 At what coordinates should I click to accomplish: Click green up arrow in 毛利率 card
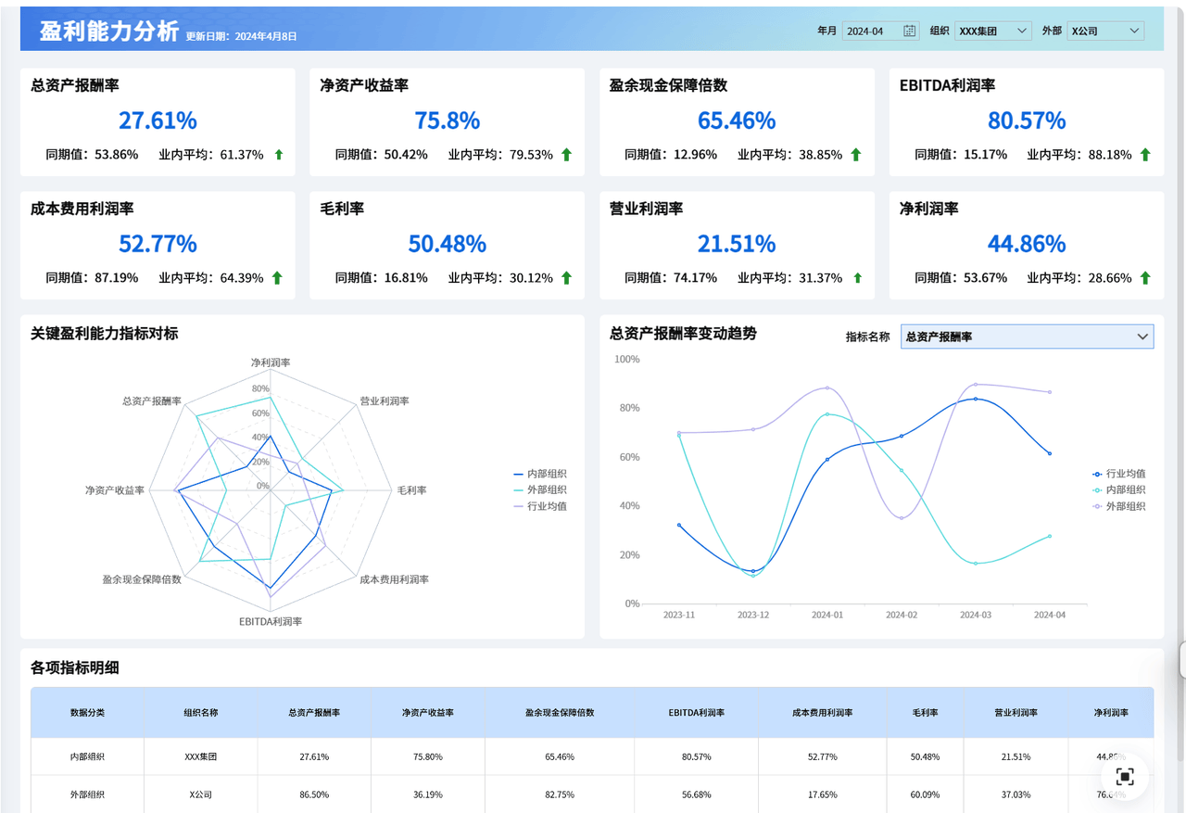(x=566, y=278)
